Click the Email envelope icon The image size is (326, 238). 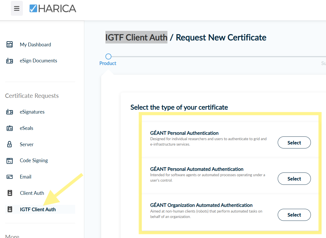(9, 177)
